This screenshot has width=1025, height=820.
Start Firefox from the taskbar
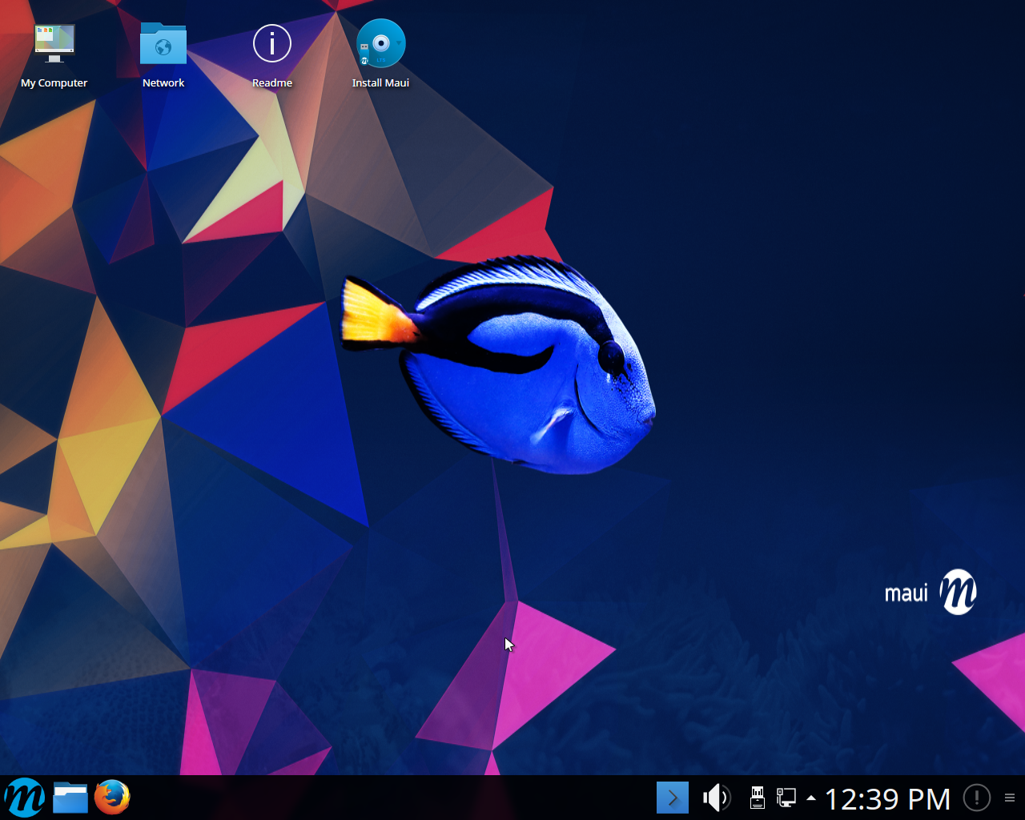pos(111,798)
